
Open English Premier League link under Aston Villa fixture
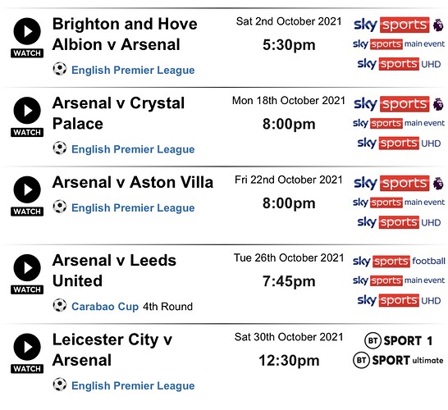(x=133, y=207)
